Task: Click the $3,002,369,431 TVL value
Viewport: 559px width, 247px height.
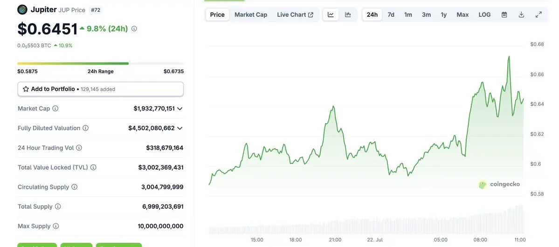Action: point(161,167)
